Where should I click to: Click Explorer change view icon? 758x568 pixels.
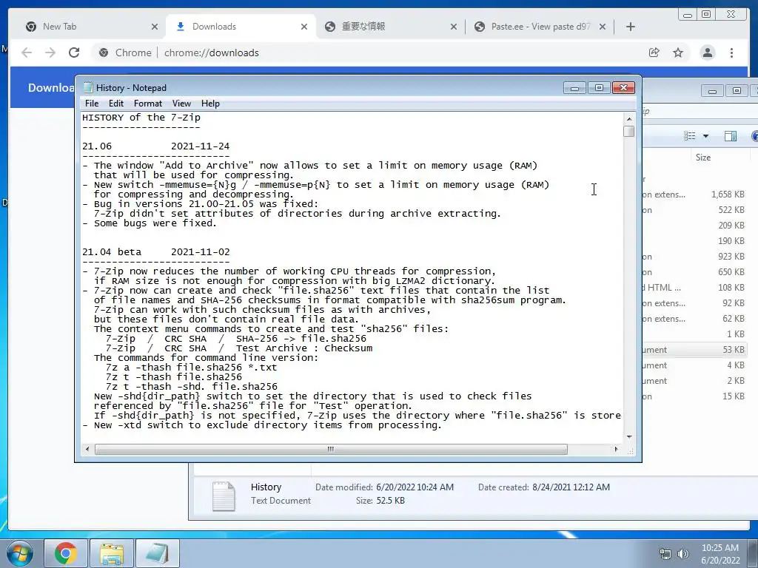[689, 136]
